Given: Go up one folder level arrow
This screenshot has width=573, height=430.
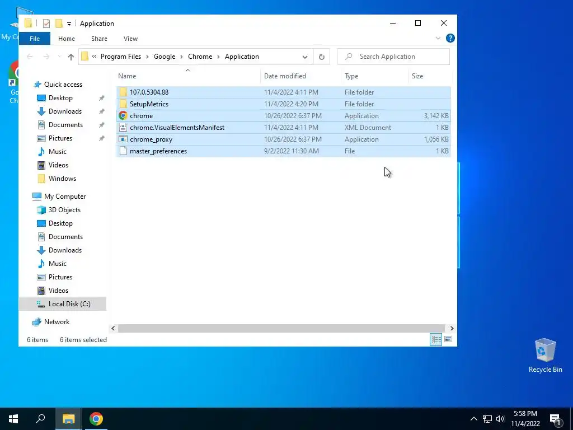Looking at the screenshot, I should click(x=71, y=57).
